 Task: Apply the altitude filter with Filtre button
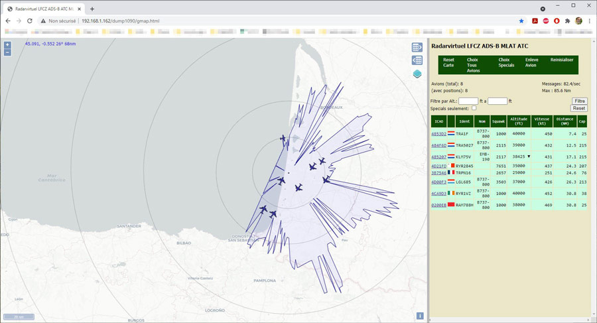coord(580,101)
